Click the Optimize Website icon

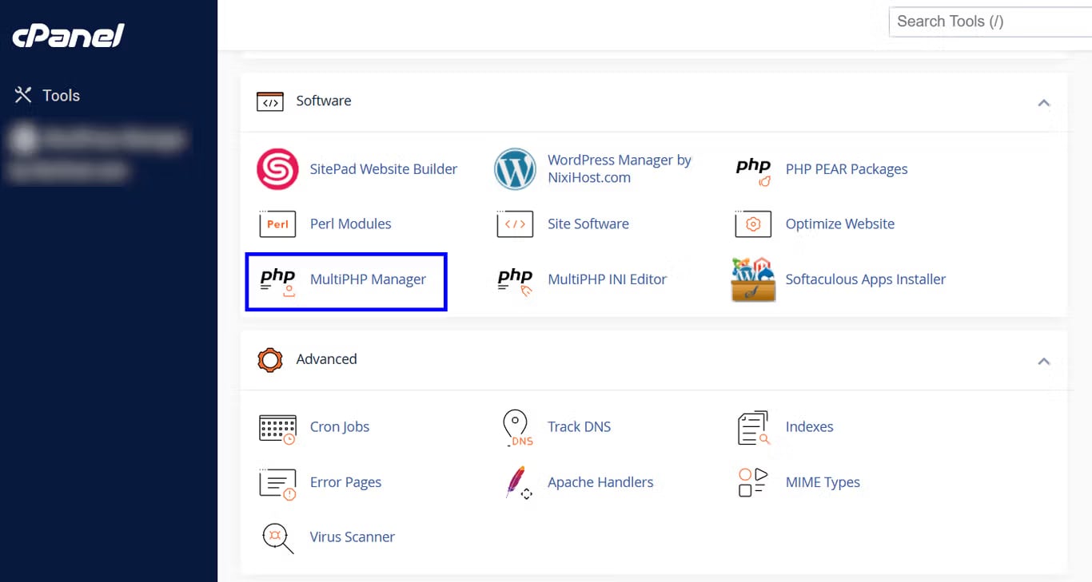click(x=752, y=224)
